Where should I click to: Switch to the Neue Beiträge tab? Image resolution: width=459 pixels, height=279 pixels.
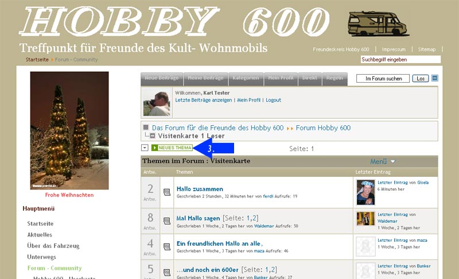click(162, 79)
